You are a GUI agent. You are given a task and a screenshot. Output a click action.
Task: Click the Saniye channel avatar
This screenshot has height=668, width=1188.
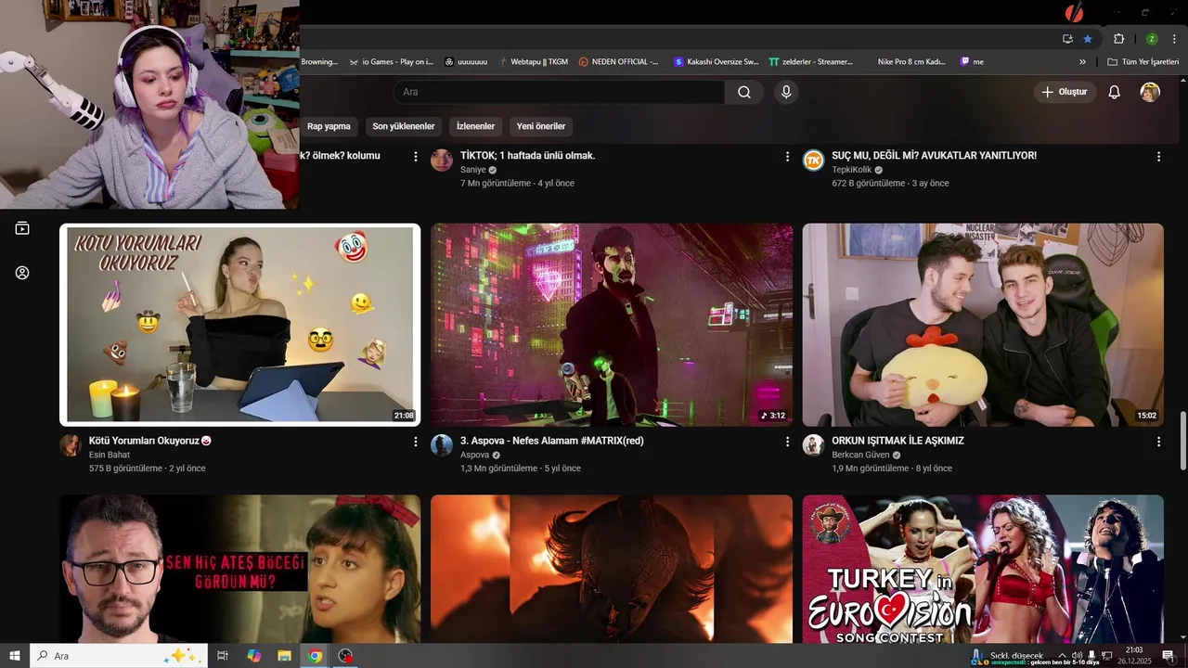(x=442, y=160)
